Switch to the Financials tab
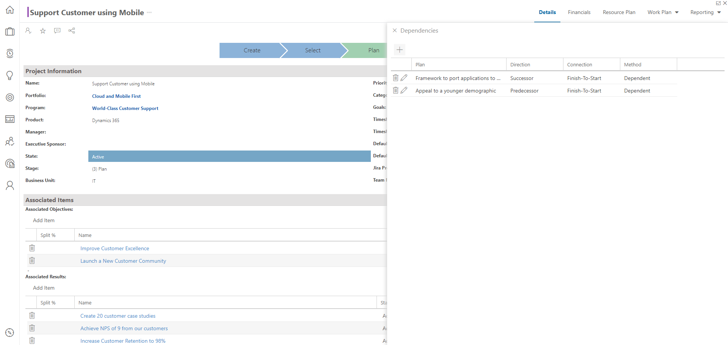The height and width of the screenshot is (345, 728). [579, 12]
